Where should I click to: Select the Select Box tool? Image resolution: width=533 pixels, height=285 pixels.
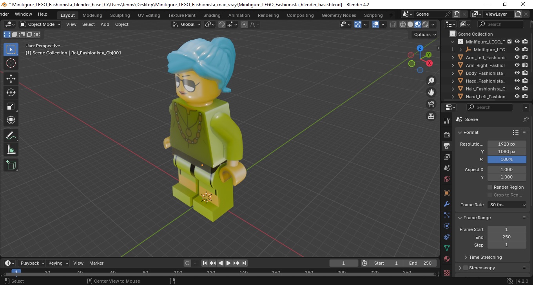pyautogui.click(x=11, y=49)
